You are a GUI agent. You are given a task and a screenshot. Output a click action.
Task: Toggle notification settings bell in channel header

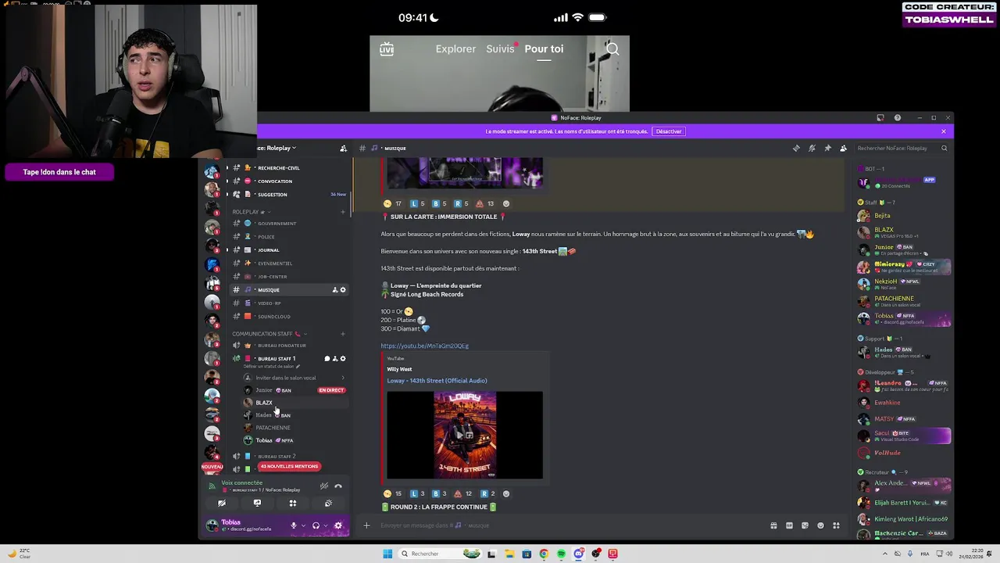pos(812,148)
